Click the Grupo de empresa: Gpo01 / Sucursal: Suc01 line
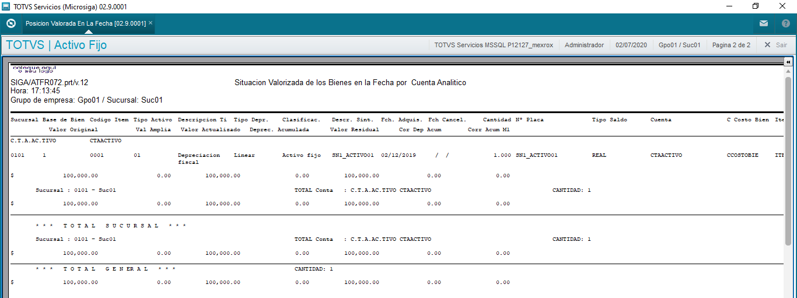Viewport: 797px width, 298px height. (86, 100)
